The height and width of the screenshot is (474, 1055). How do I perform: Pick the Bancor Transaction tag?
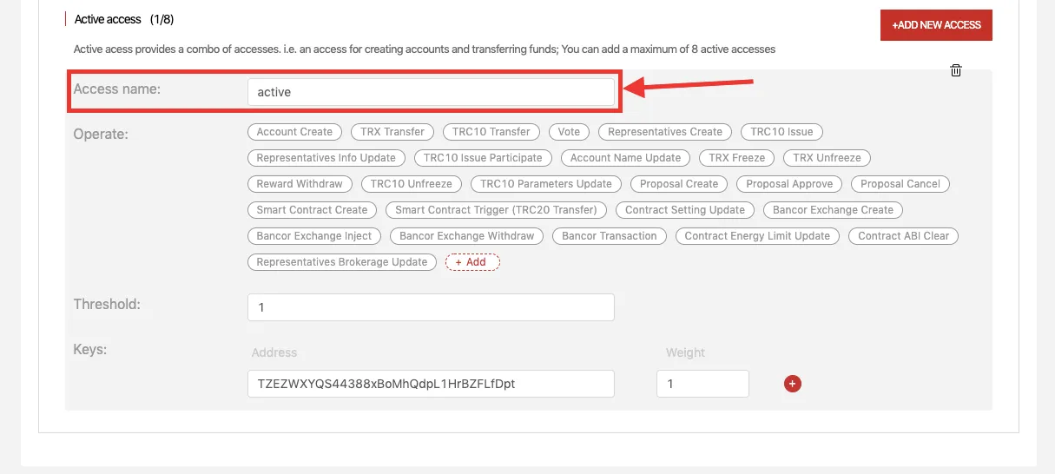tap(610, 236)
